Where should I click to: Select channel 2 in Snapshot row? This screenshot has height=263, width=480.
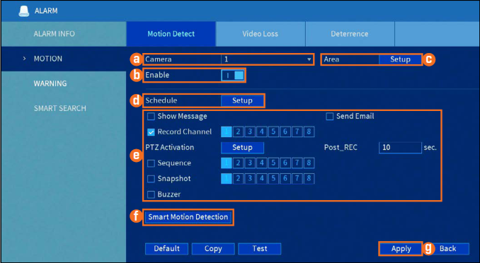238,179
